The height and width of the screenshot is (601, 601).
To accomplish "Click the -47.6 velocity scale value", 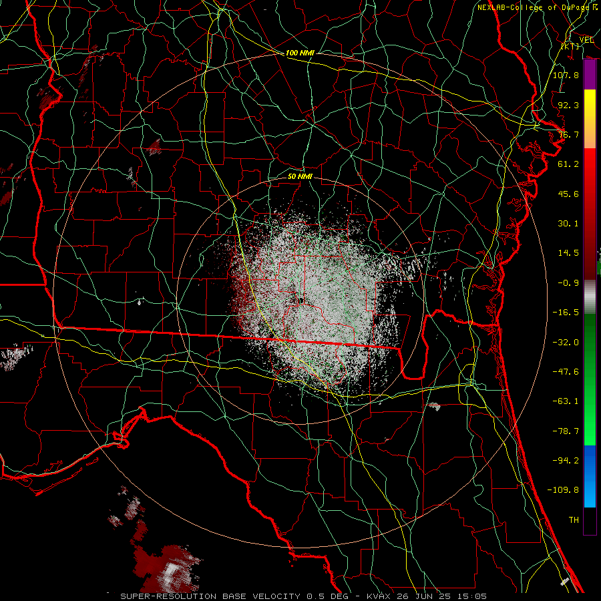I will tap(566, 372).
